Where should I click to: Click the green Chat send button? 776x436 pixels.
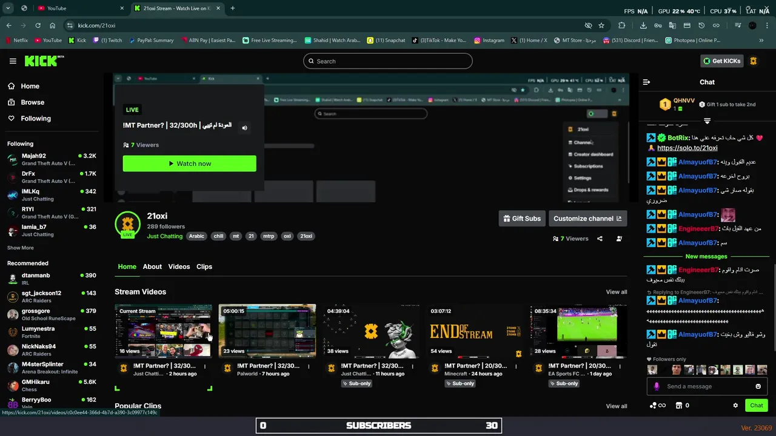(x=757, y=406)
